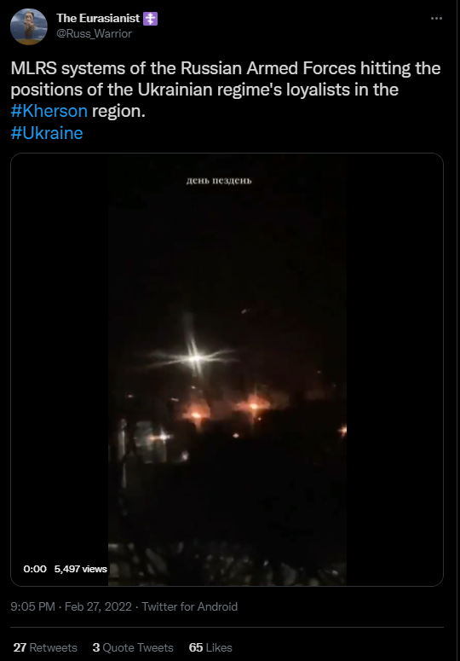Click The Eurasianist profile avatar
This screenshot has width=460, height=661.
[29, 26]
